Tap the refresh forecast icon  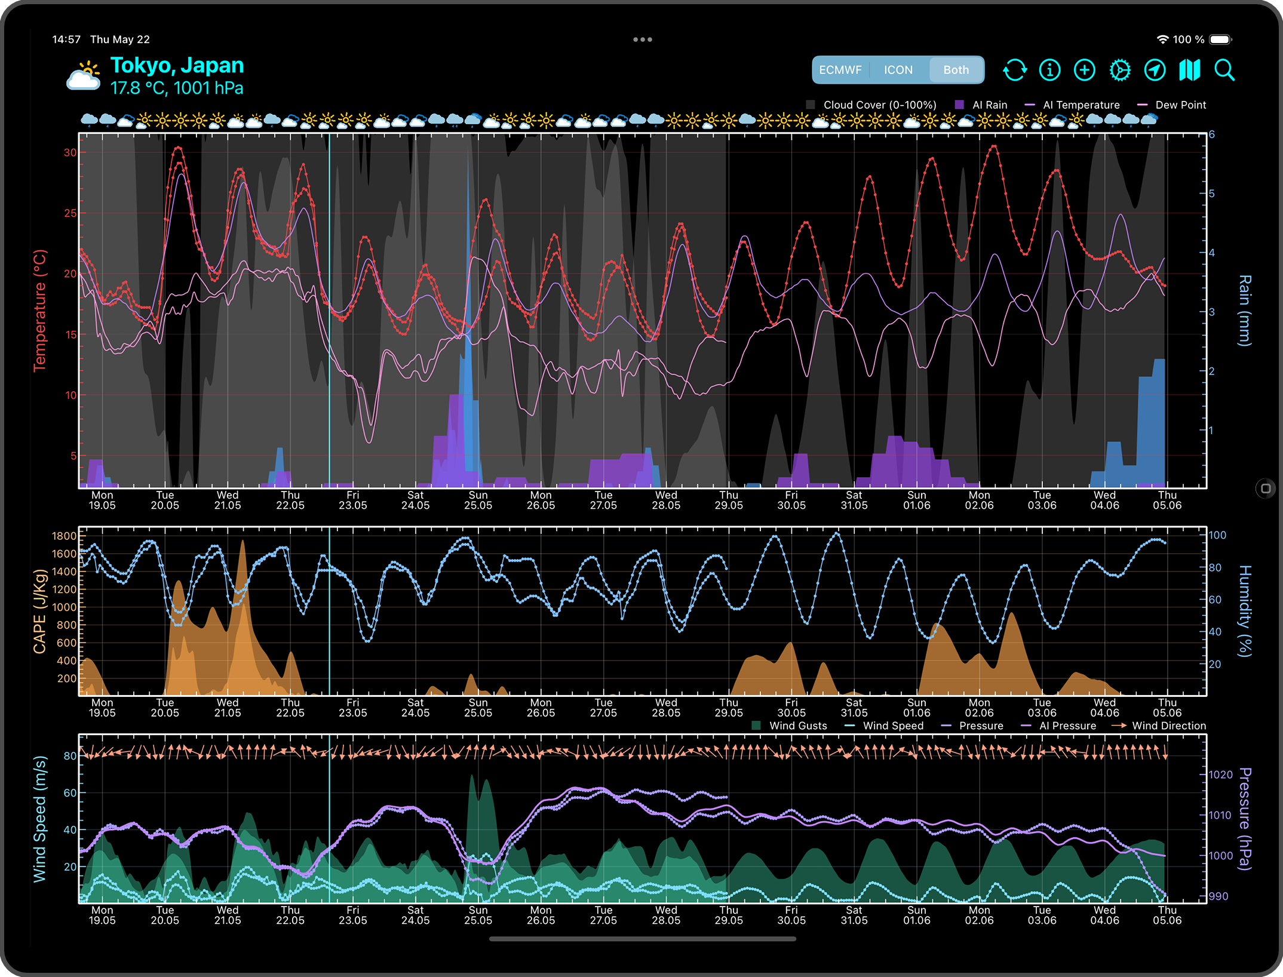point(1015,70)
